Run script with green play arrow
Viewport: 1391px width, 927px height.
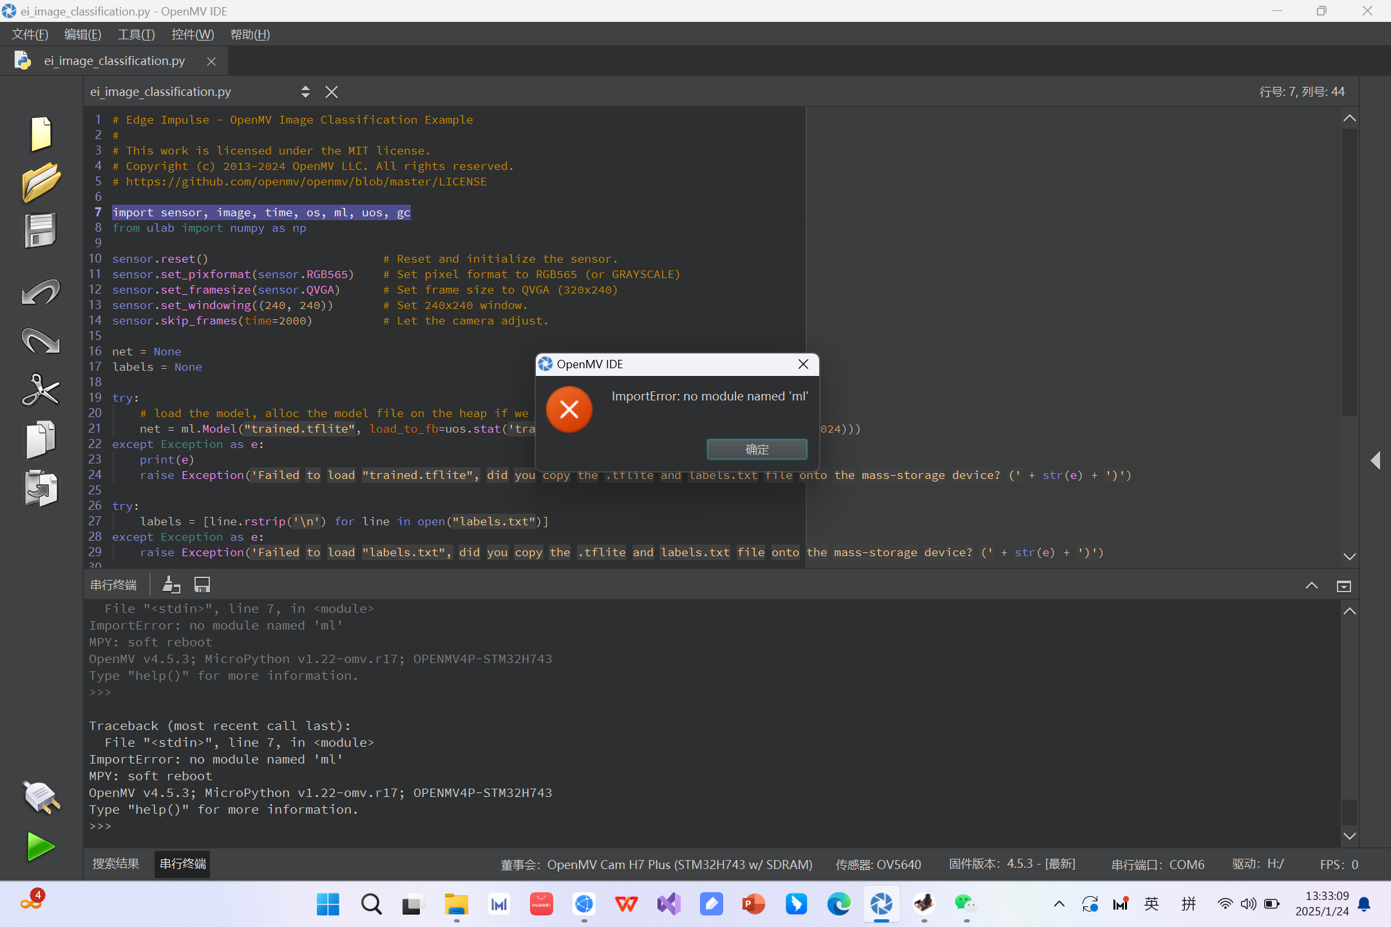[41, 847]
